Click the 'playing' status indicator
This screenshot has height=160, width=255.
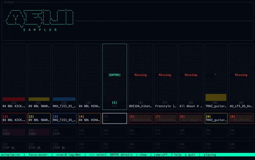210,155
